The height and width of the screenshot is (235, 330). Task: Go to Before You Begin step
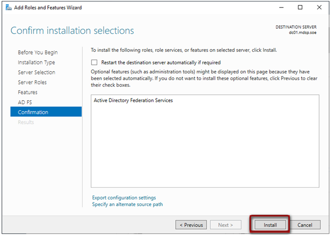[38, 52]
